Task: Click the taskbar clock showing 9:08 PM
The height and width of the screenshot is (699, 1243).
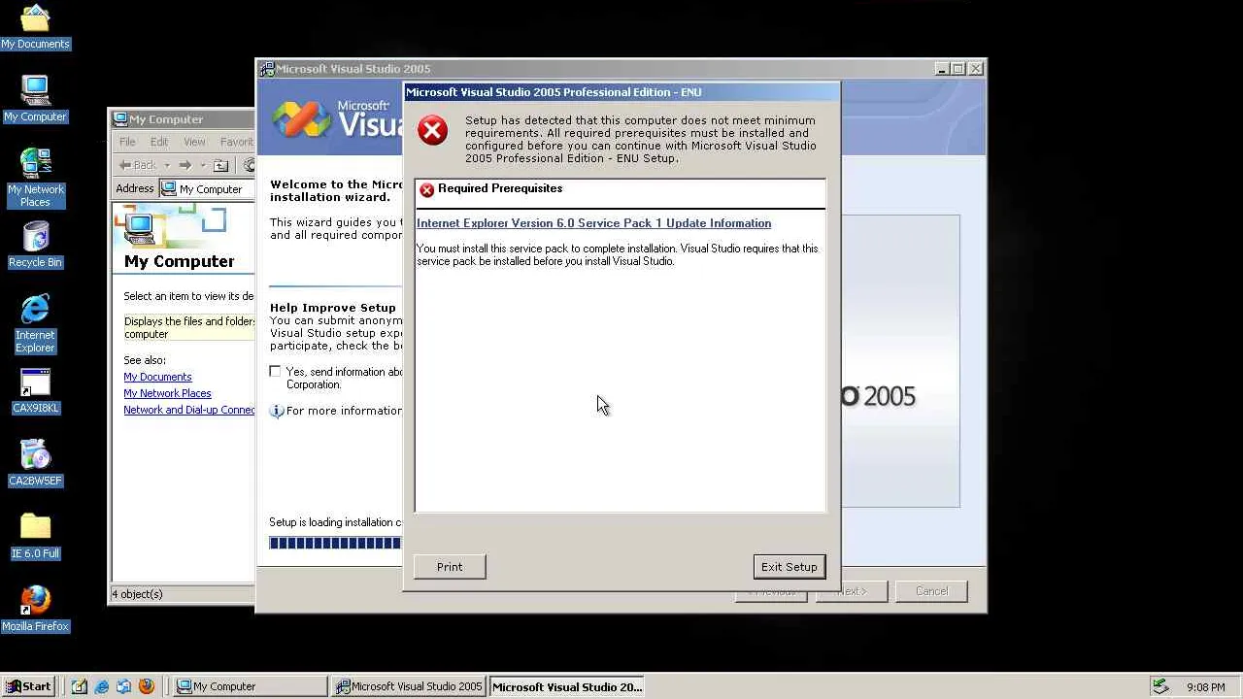Action: [1205, 687]
